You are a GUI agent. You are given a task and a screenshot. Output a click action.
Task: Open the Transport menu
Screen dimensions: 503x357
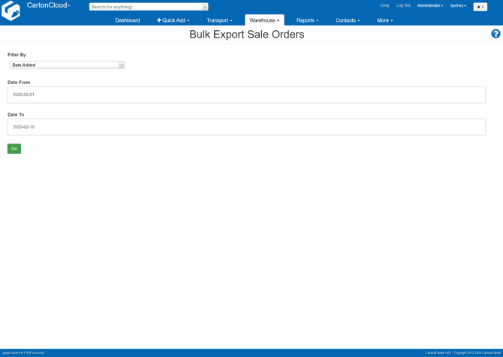(219, 20)
